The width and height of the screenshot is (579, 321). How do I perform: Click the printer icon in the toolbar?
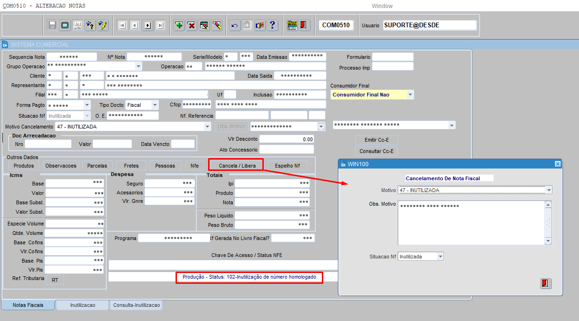[x=77, y=25]
